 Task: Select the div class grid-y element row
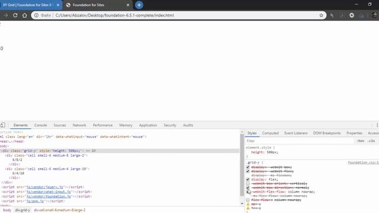tap(120, 151)
